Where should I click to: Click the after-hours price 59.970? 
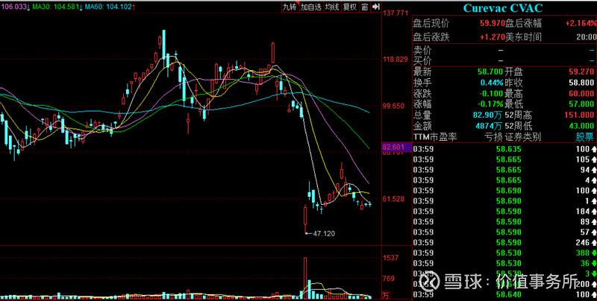pos(493,24)
